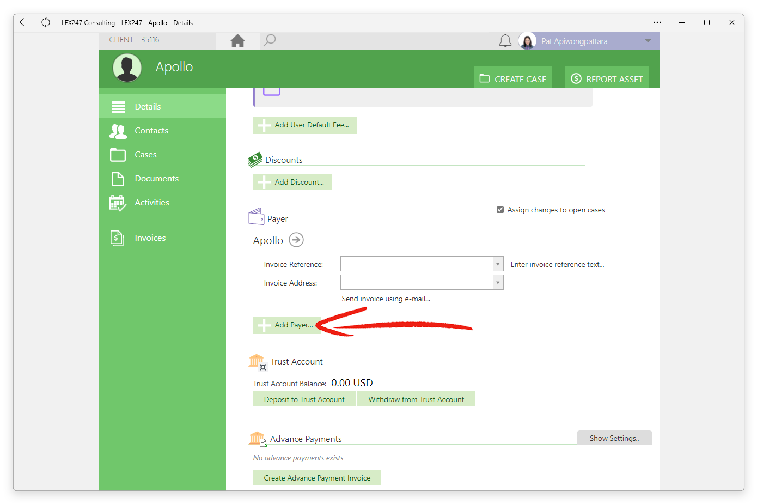Refresh the page with the reload icon
Viewport: 757px width, 504px height.
46,22
